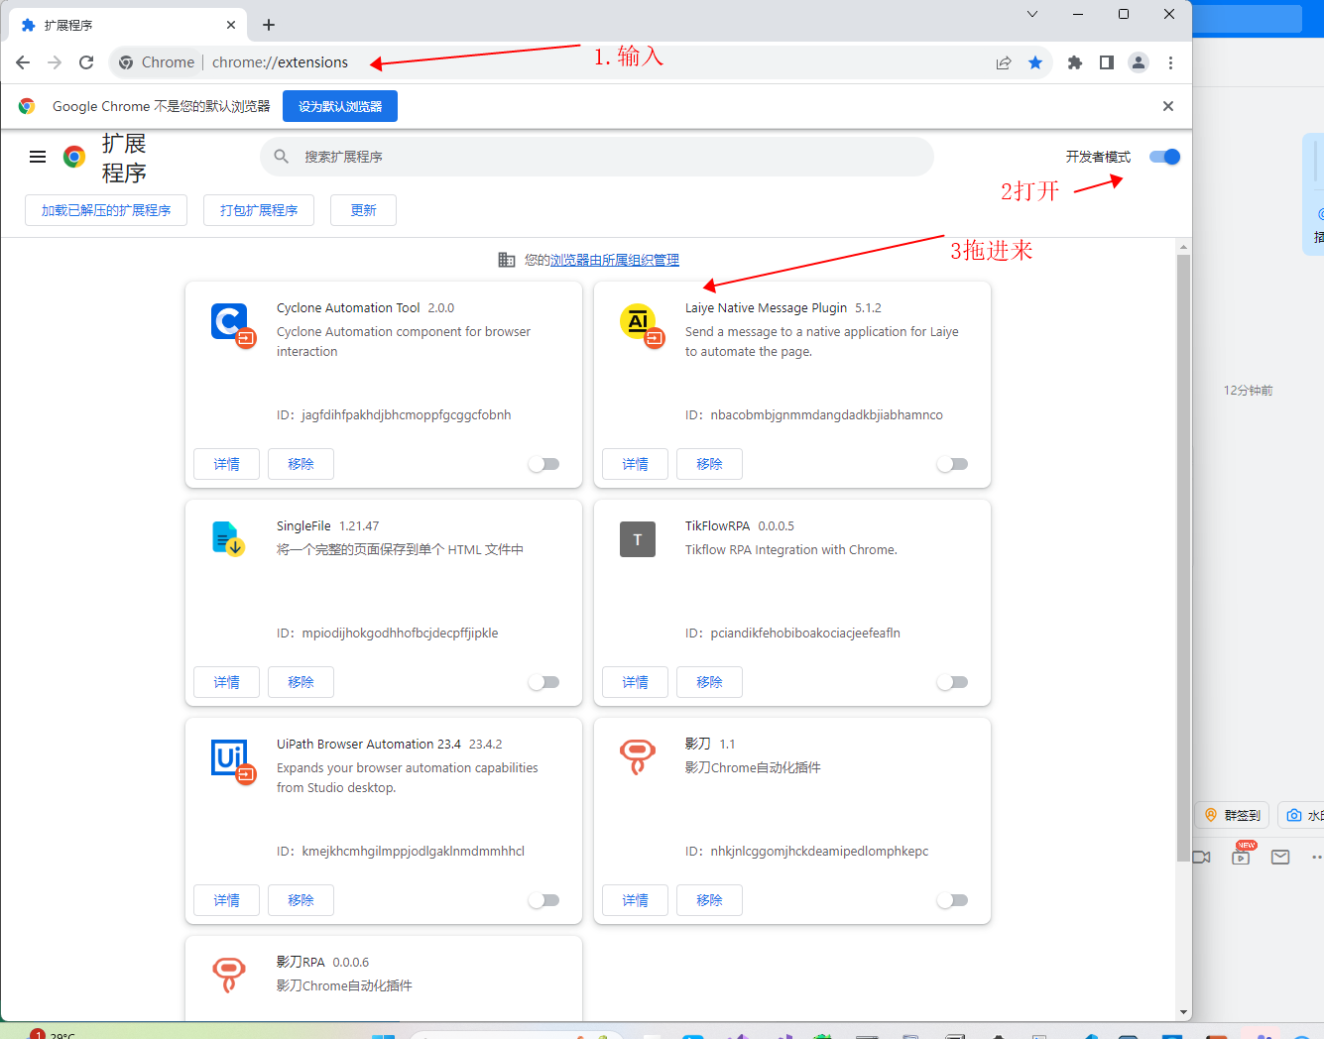Open 详情 for TikFlowRPA
This screenshot has width=1324, height=1039.
click(x=636, y=682)
